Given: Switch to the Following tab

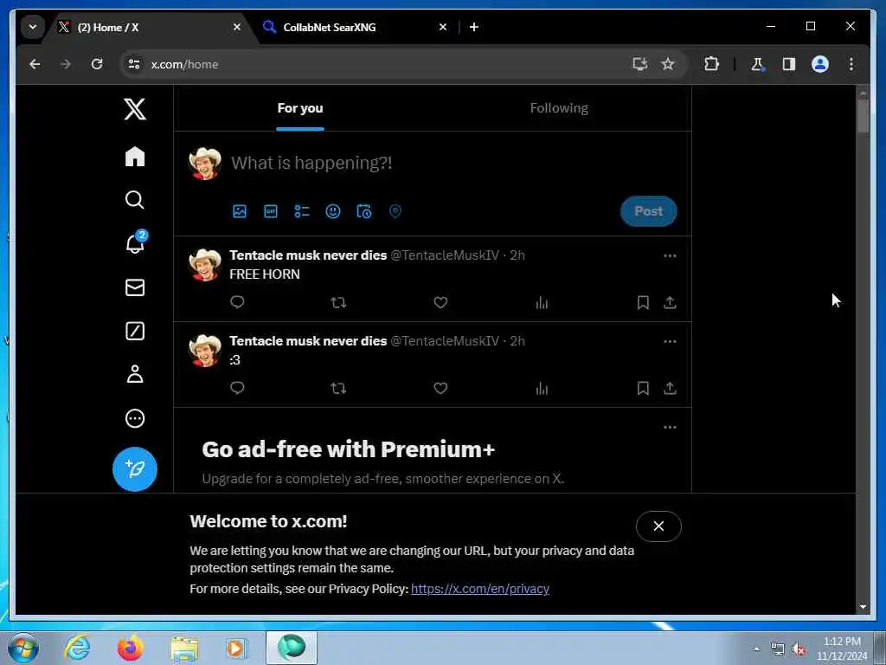Looking at the screenshot, I should tap(559, 108).
